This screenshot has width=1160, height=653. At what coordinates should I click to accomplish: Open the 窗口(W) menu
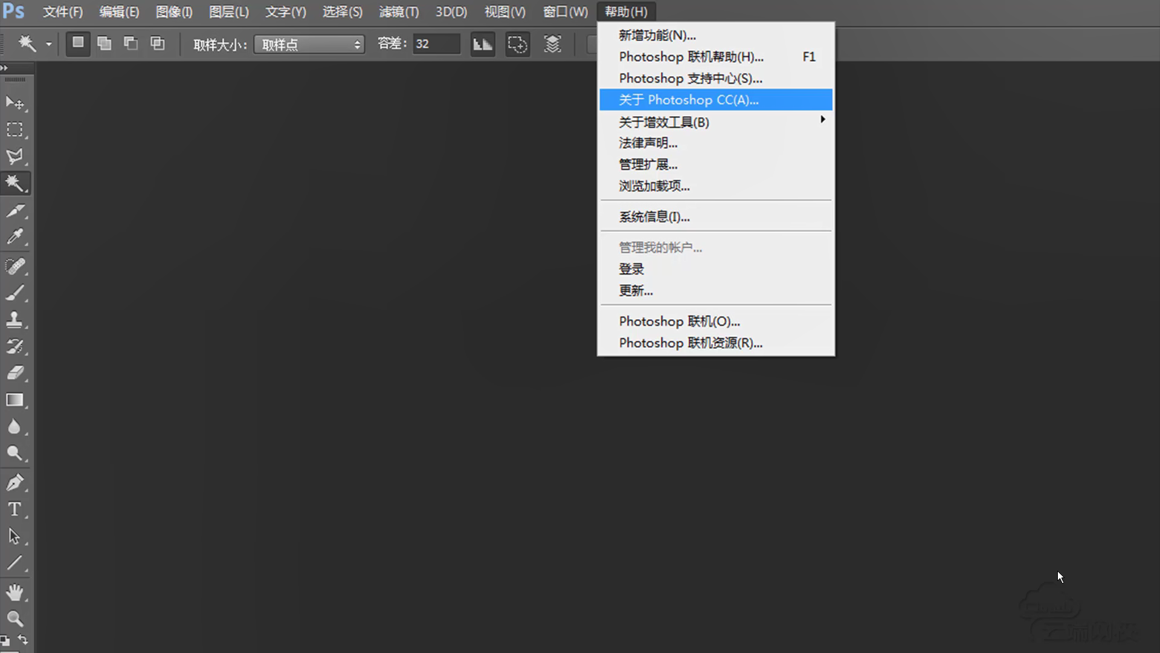[x=565, y=11]
